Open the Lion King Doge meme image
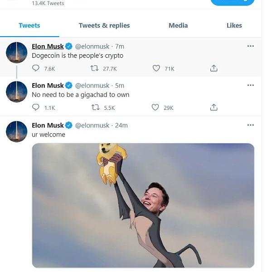The width and height of the screenshot is (272, 272). point(143,205)
